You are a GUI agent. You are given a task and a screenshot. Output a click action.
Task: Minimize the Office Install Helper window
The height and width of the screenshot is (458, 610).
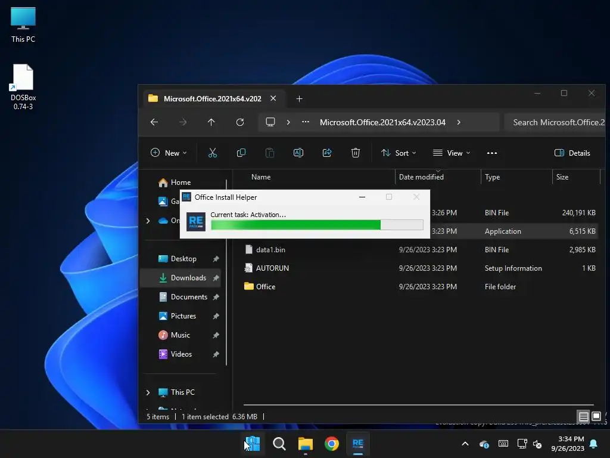pos(362,197)
